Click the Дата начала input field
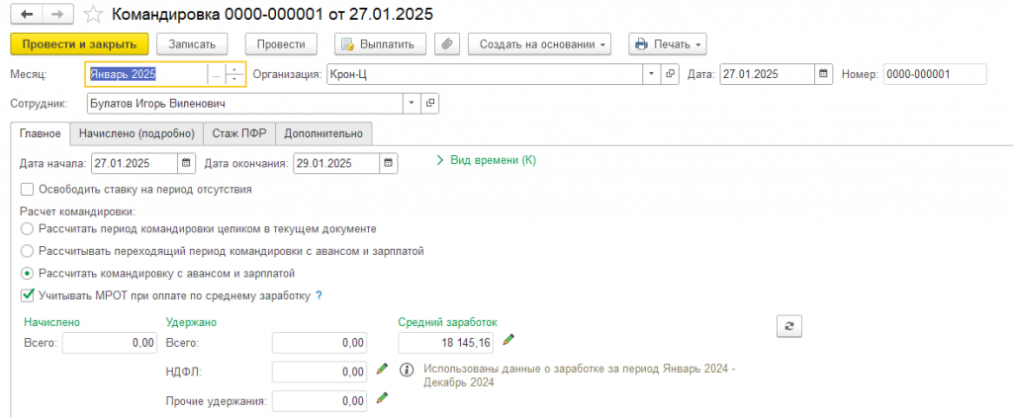This screenshot has height=417, width=1013. click(x=135, y=163)
